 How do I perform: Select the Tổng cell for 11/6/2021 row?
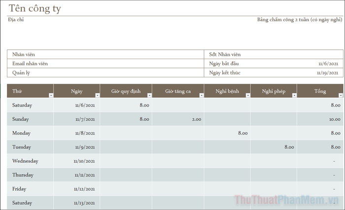pos(320,105)
